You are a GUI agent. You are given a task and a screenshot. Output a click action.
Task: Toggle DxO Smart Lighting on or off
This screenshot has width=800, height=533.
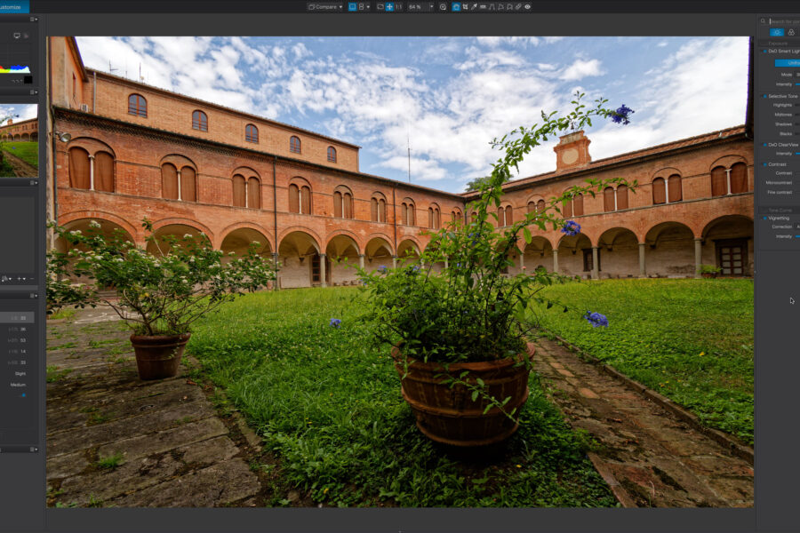click(x=764, y=51)
